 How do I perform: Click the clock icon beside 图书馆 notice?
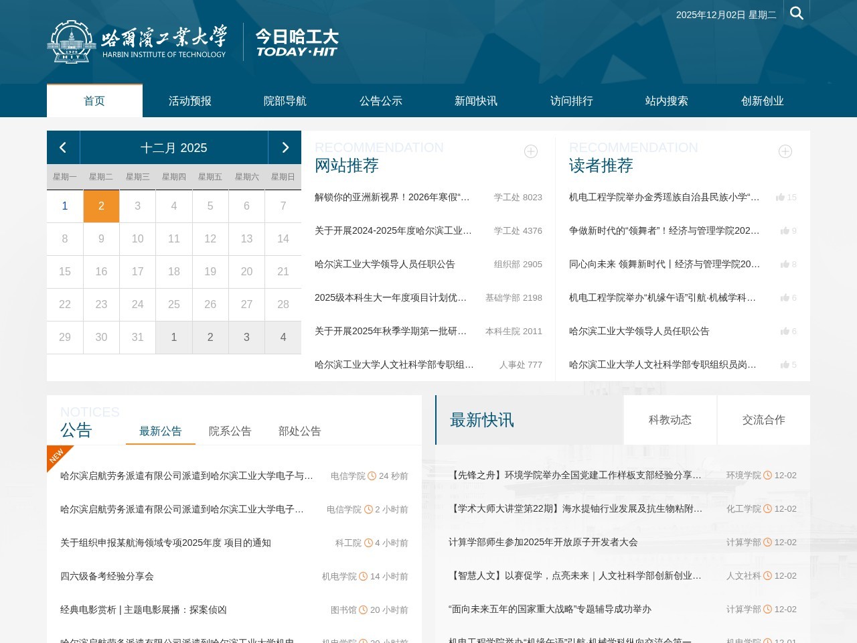pyautogui.click(x=362, y=610)
